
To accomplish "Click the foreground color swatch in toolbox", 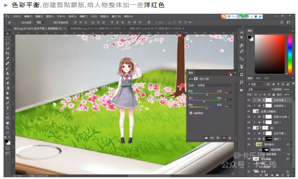I will (6, 141).
